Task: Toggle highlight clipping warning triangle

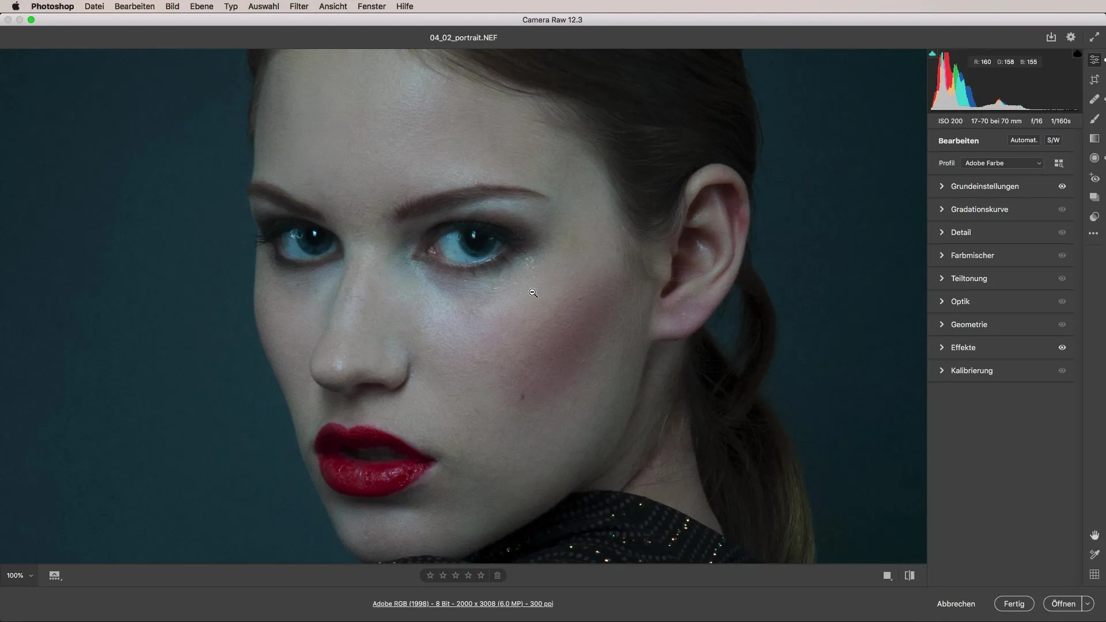Action: (x=1077, y=54)
